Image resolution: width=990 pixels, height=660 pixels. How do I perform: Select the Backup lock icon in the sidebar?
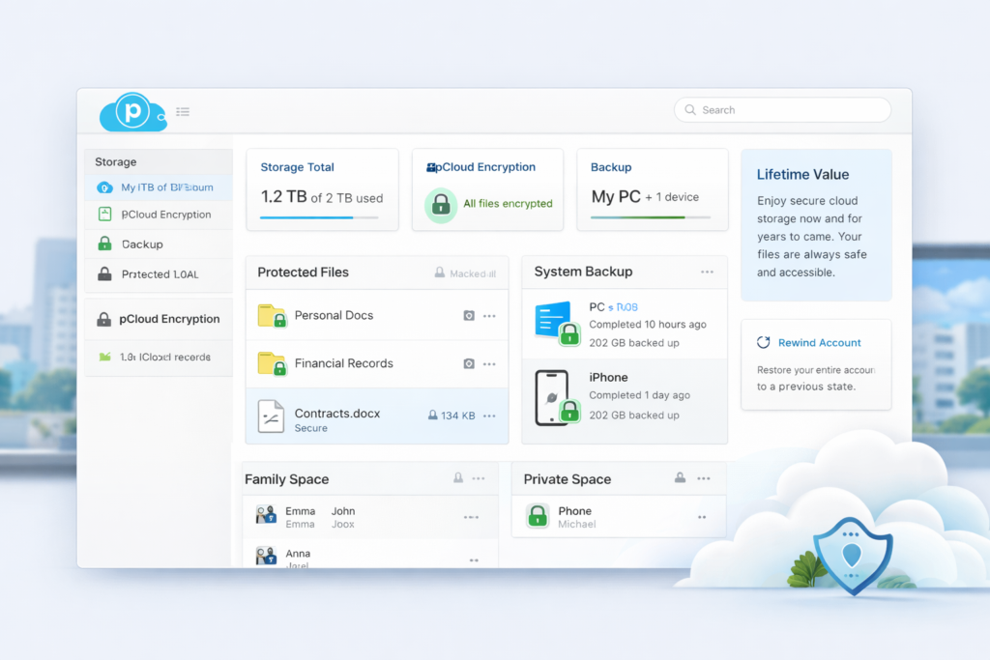pyautogui.click(x=104, y=244)
